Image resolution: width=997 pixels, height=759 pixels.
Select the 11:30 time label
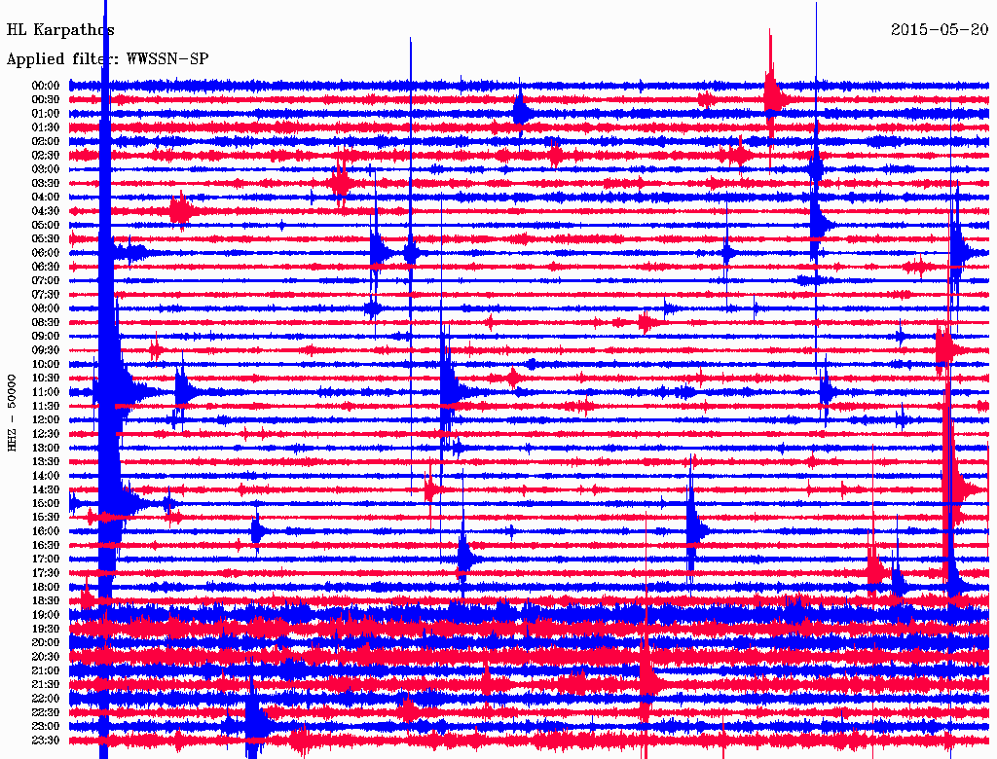[46, 406]
